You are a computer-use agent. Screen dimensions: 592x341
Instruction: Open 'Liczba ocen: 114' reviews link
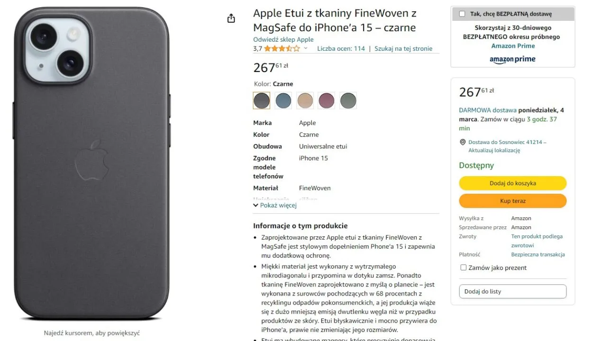click(x=341, y=48)
